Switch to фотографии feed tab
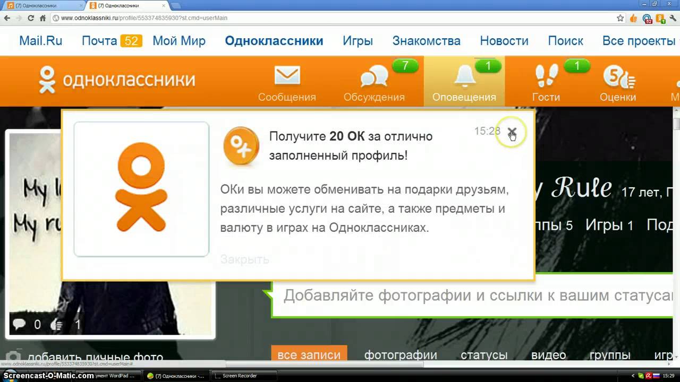The width and height of the screenshot is (680, 382). coord(401,355)
